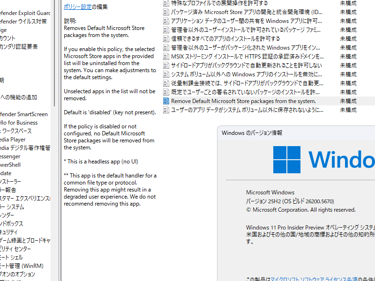Click the policy icon for アプリケーション データのユーザー間の共有
This screenshot has height=281, width=375.
pos(166,21)
